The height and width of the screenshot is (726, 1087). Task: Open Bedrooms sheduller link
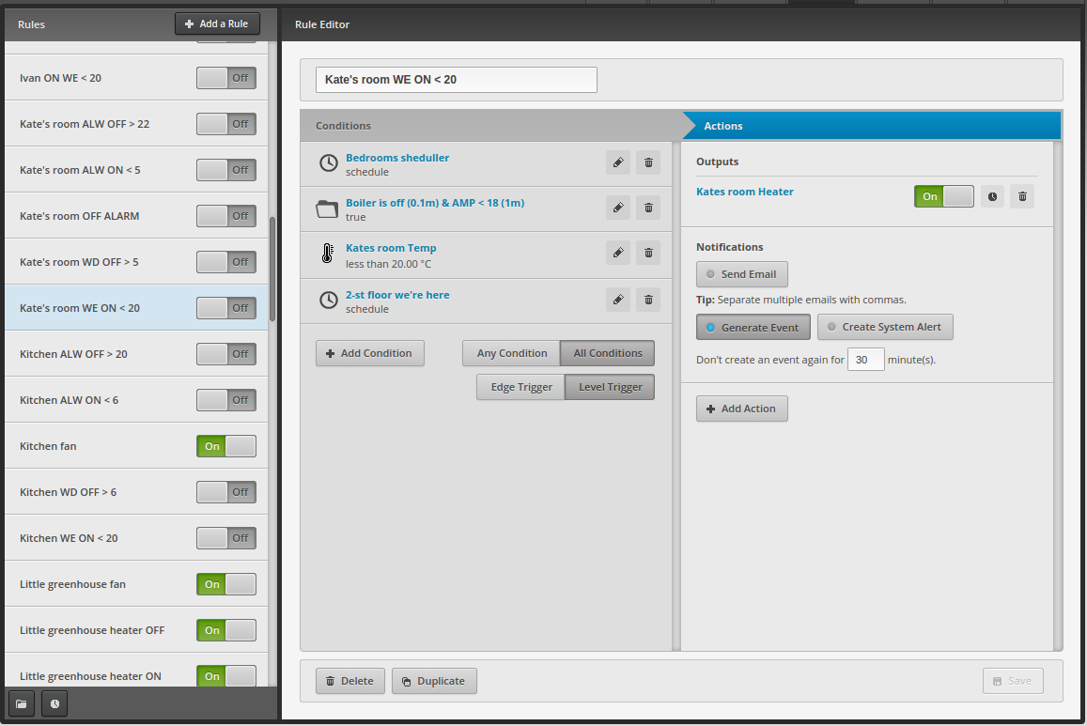tap(397, 158)
